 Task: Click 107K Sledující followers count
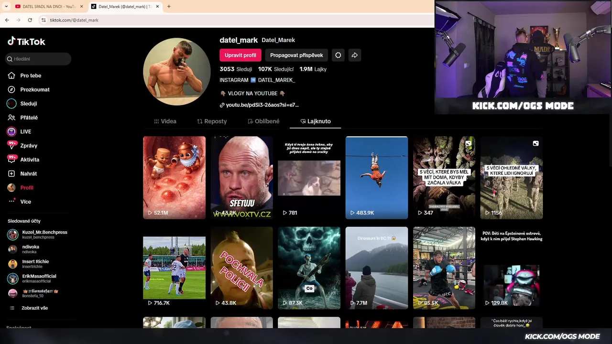[x=276, y=69]
